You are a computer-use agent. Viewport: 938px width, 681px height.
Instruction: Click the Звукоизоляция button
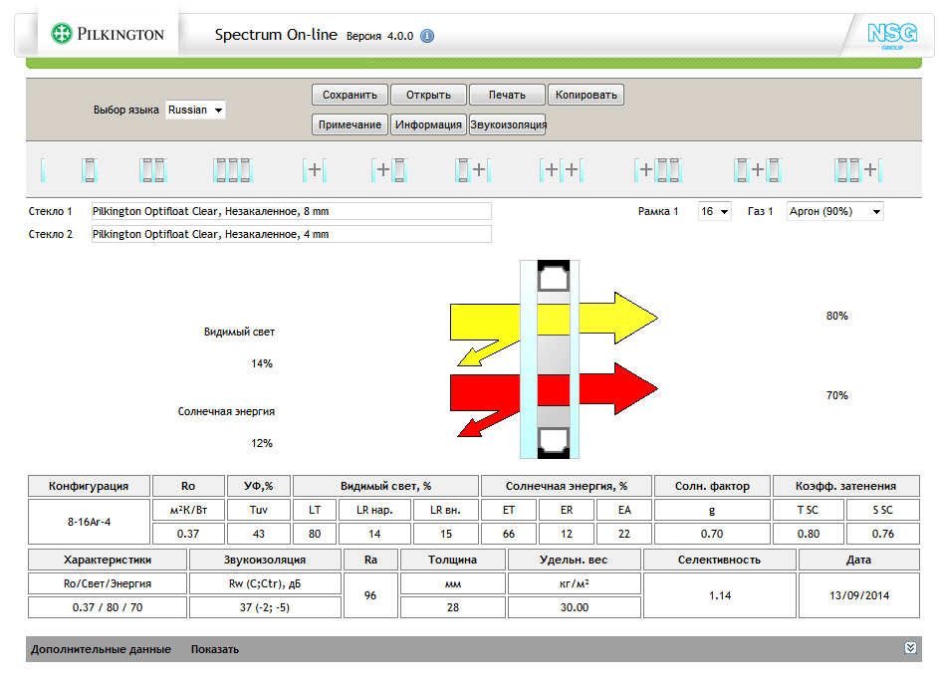507,125
